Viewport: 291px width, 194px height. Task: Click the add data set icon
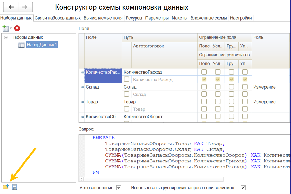coord(6,28)
